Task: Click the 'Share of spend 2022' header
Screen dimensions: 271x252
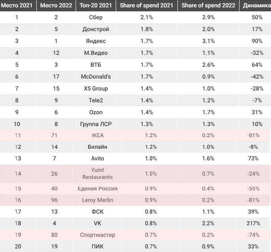Action: (208, 6)
